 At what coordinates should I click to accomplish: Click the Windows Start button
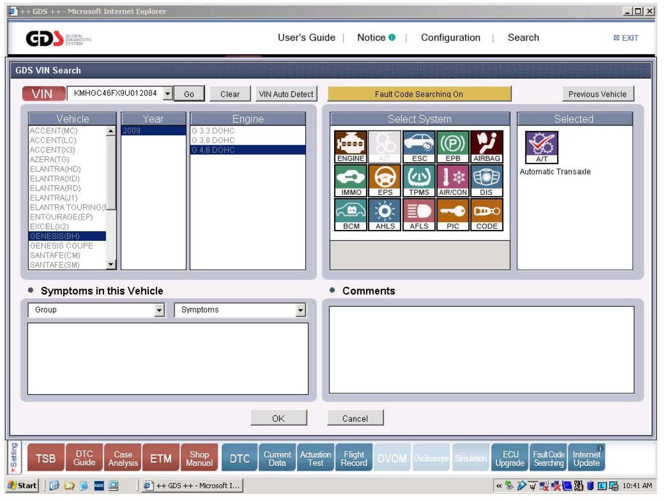click(x=22, y=485)
